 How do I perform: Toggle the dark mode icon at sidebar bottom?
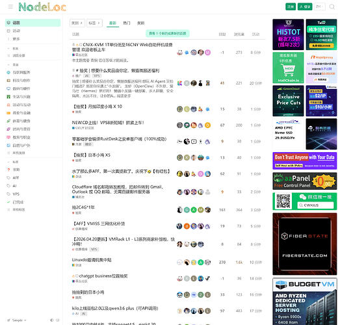click(x=51, y=320)
